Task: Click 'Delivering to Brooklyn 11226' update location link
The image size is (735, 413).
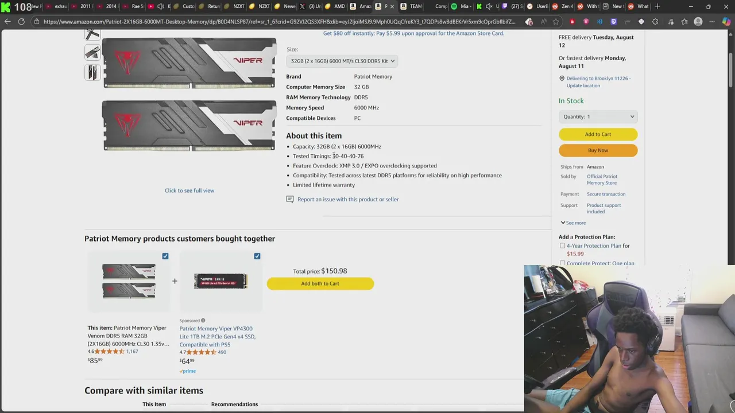Action: 598,82
